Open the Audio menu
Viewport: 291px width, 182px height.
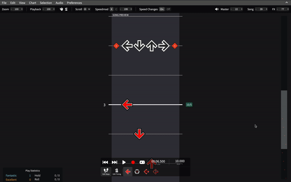point(59,3)
